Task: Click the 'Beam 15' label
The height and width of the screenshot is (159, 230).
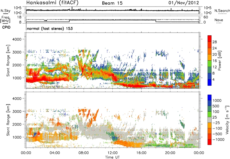Action: tap(112, 3)
